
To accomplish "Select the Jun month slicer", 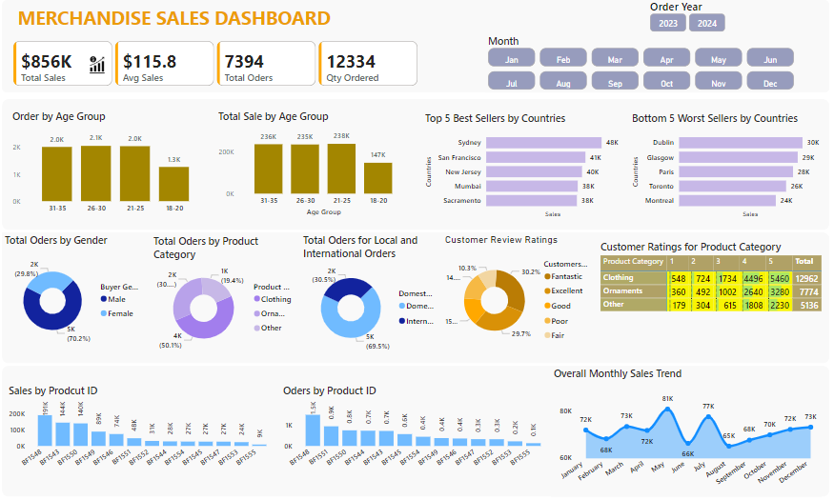I will pyautogui.click(x=770, y=58).
